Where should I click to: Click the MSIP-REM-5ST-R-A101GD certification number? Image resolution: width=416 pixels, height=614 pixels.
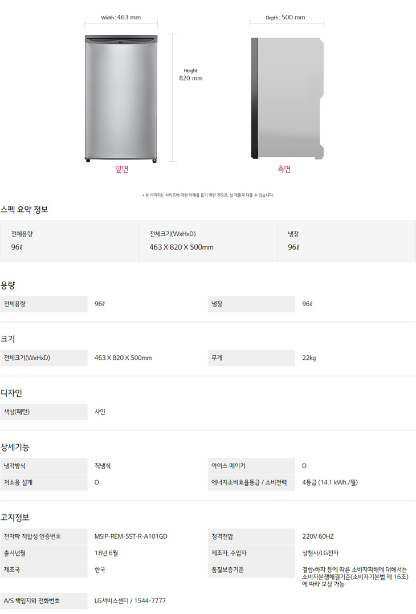(x=131, y=536)
